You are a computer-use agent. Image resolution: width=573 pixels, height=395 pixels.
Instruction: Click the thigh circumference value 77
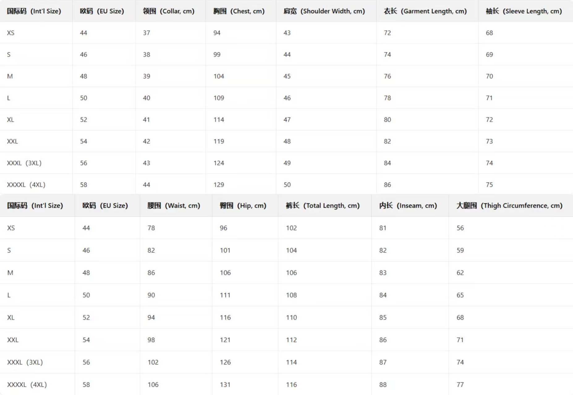tap(460, 385)
